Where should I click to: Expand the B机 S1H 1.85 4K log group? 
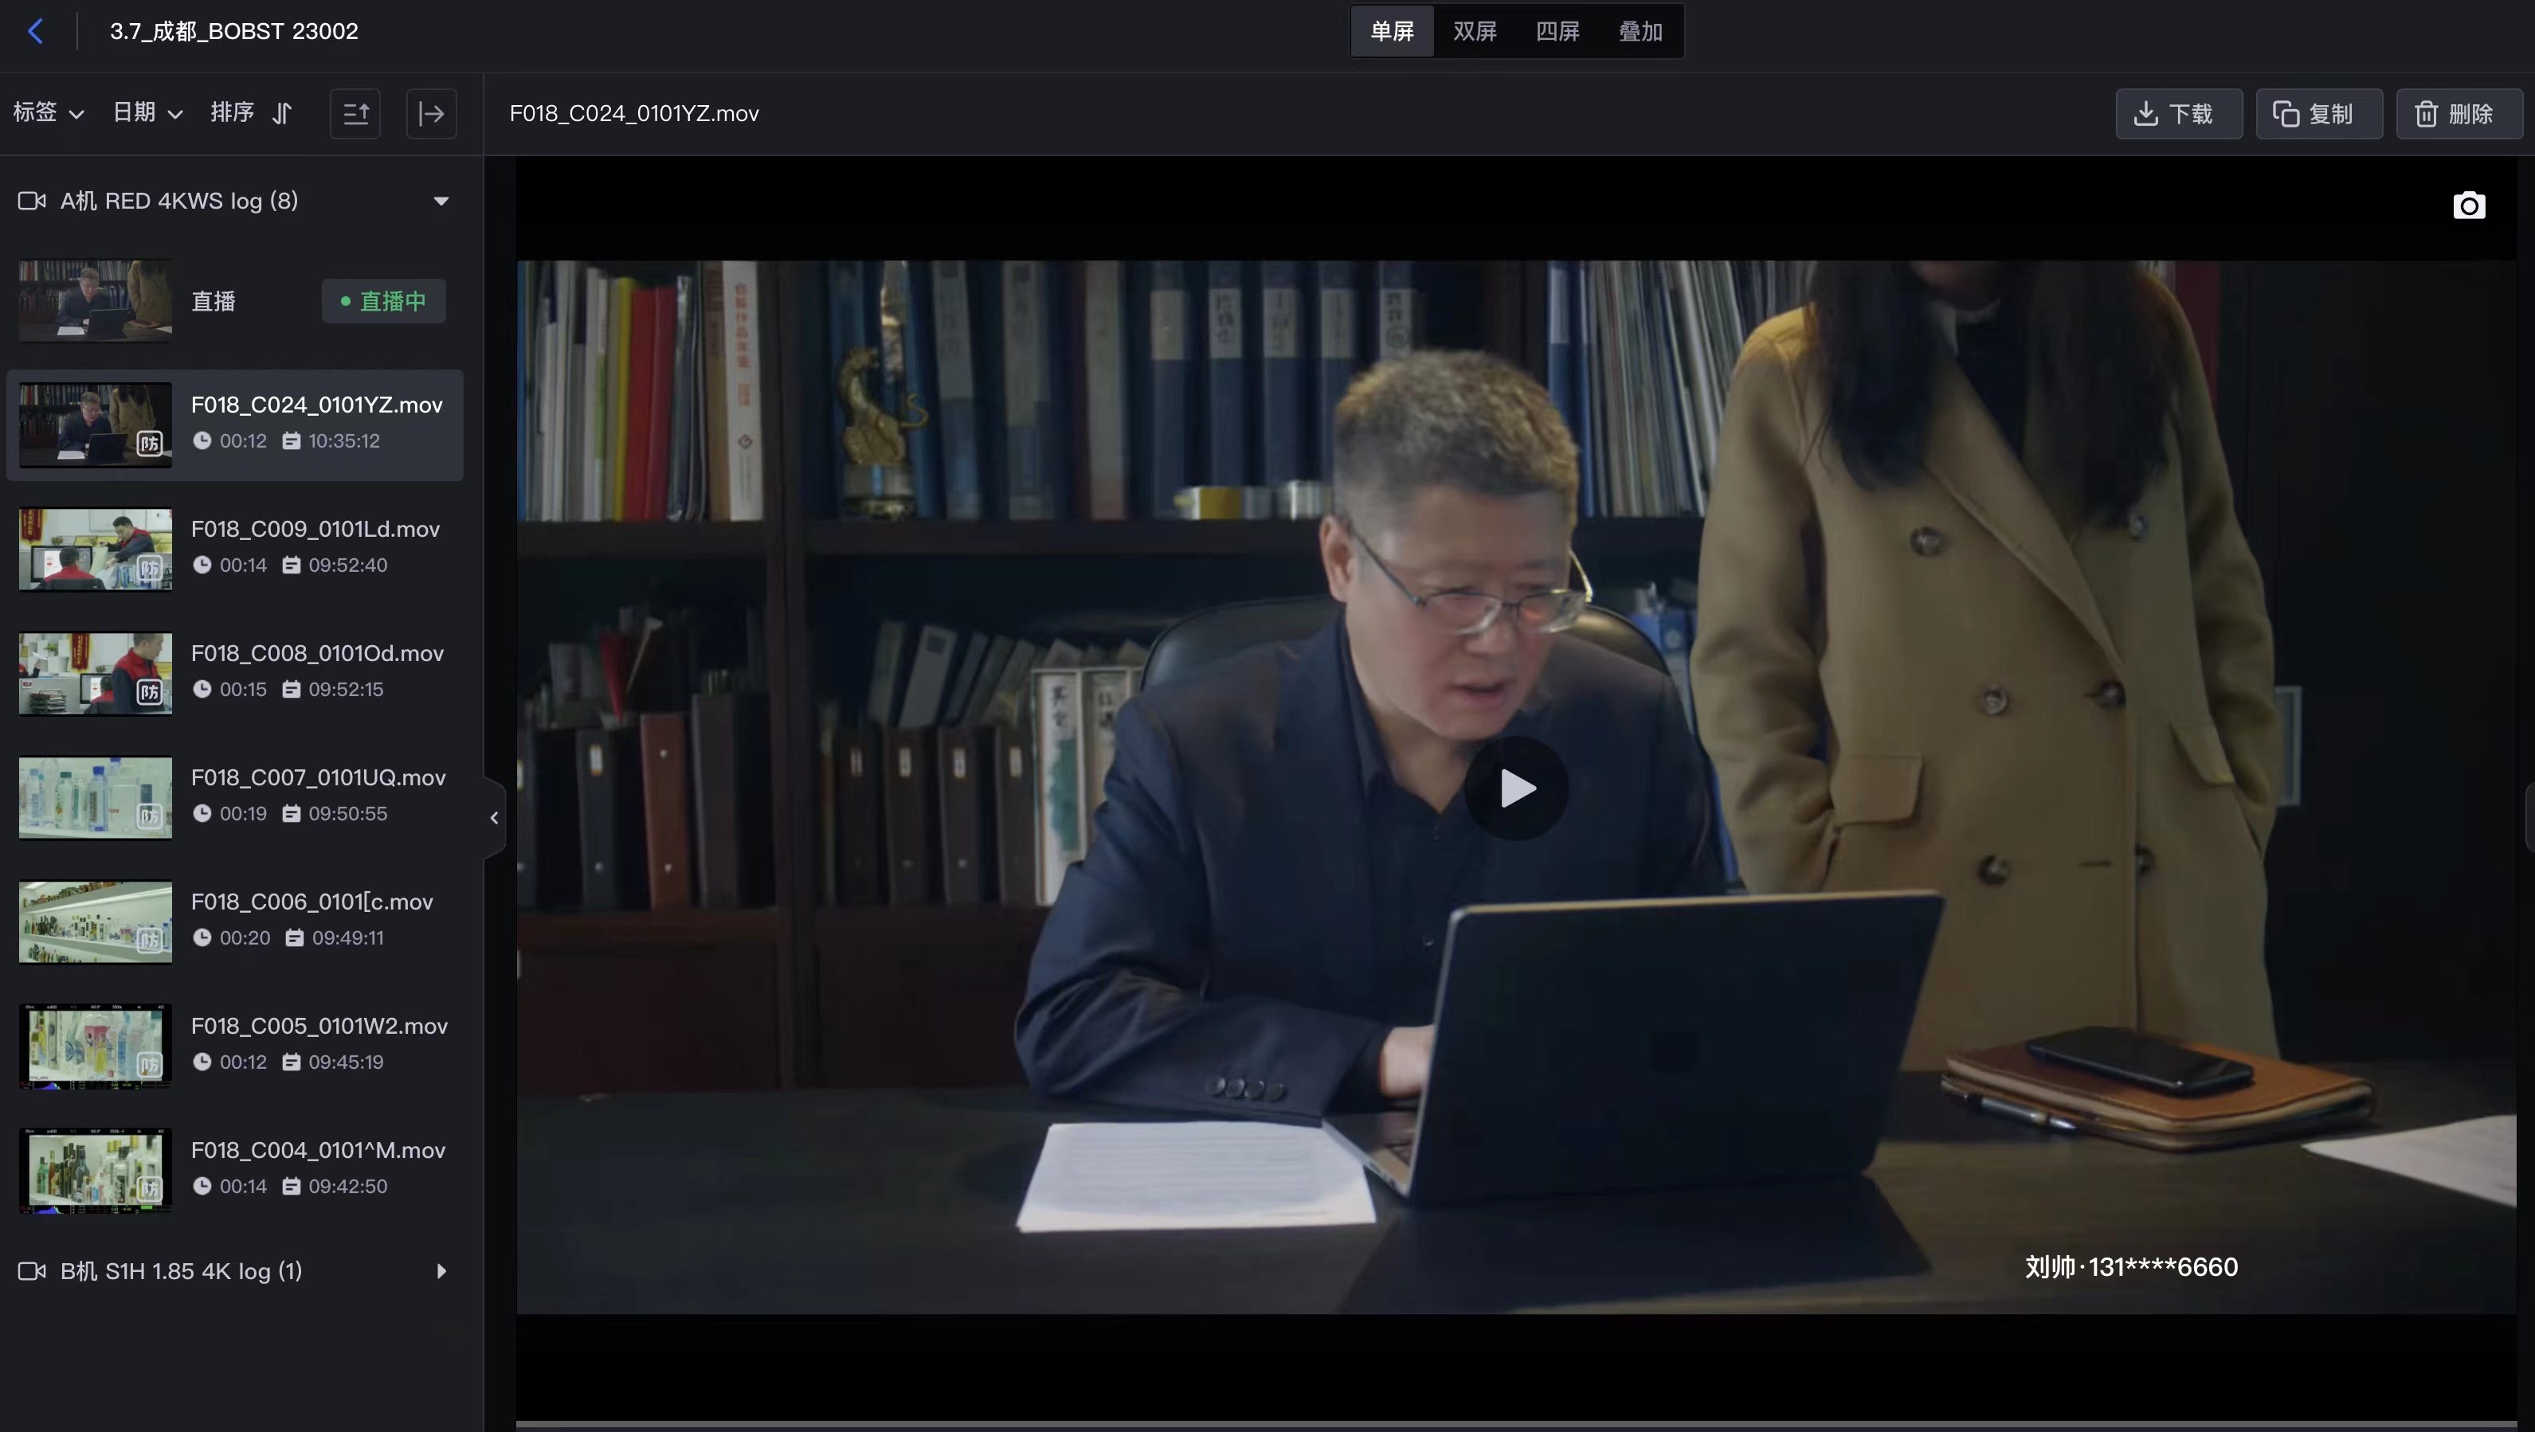[x=441, y=1270]
